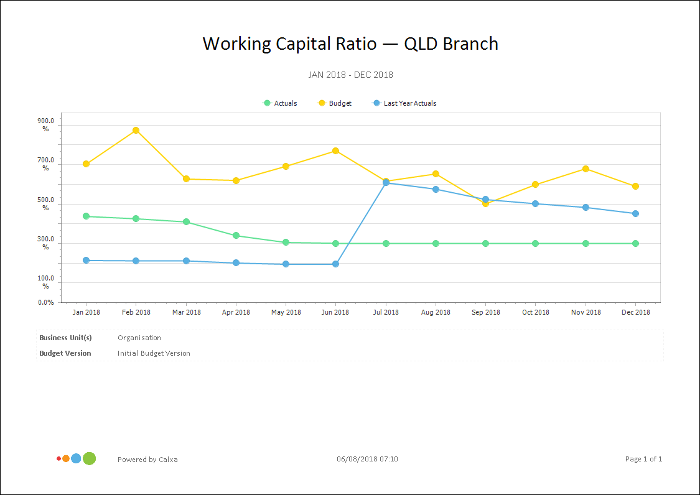The width and height of the screenshot is (700, 495).
Task: Select the Budget data point for Dec 2018
Action: (636, 186)
